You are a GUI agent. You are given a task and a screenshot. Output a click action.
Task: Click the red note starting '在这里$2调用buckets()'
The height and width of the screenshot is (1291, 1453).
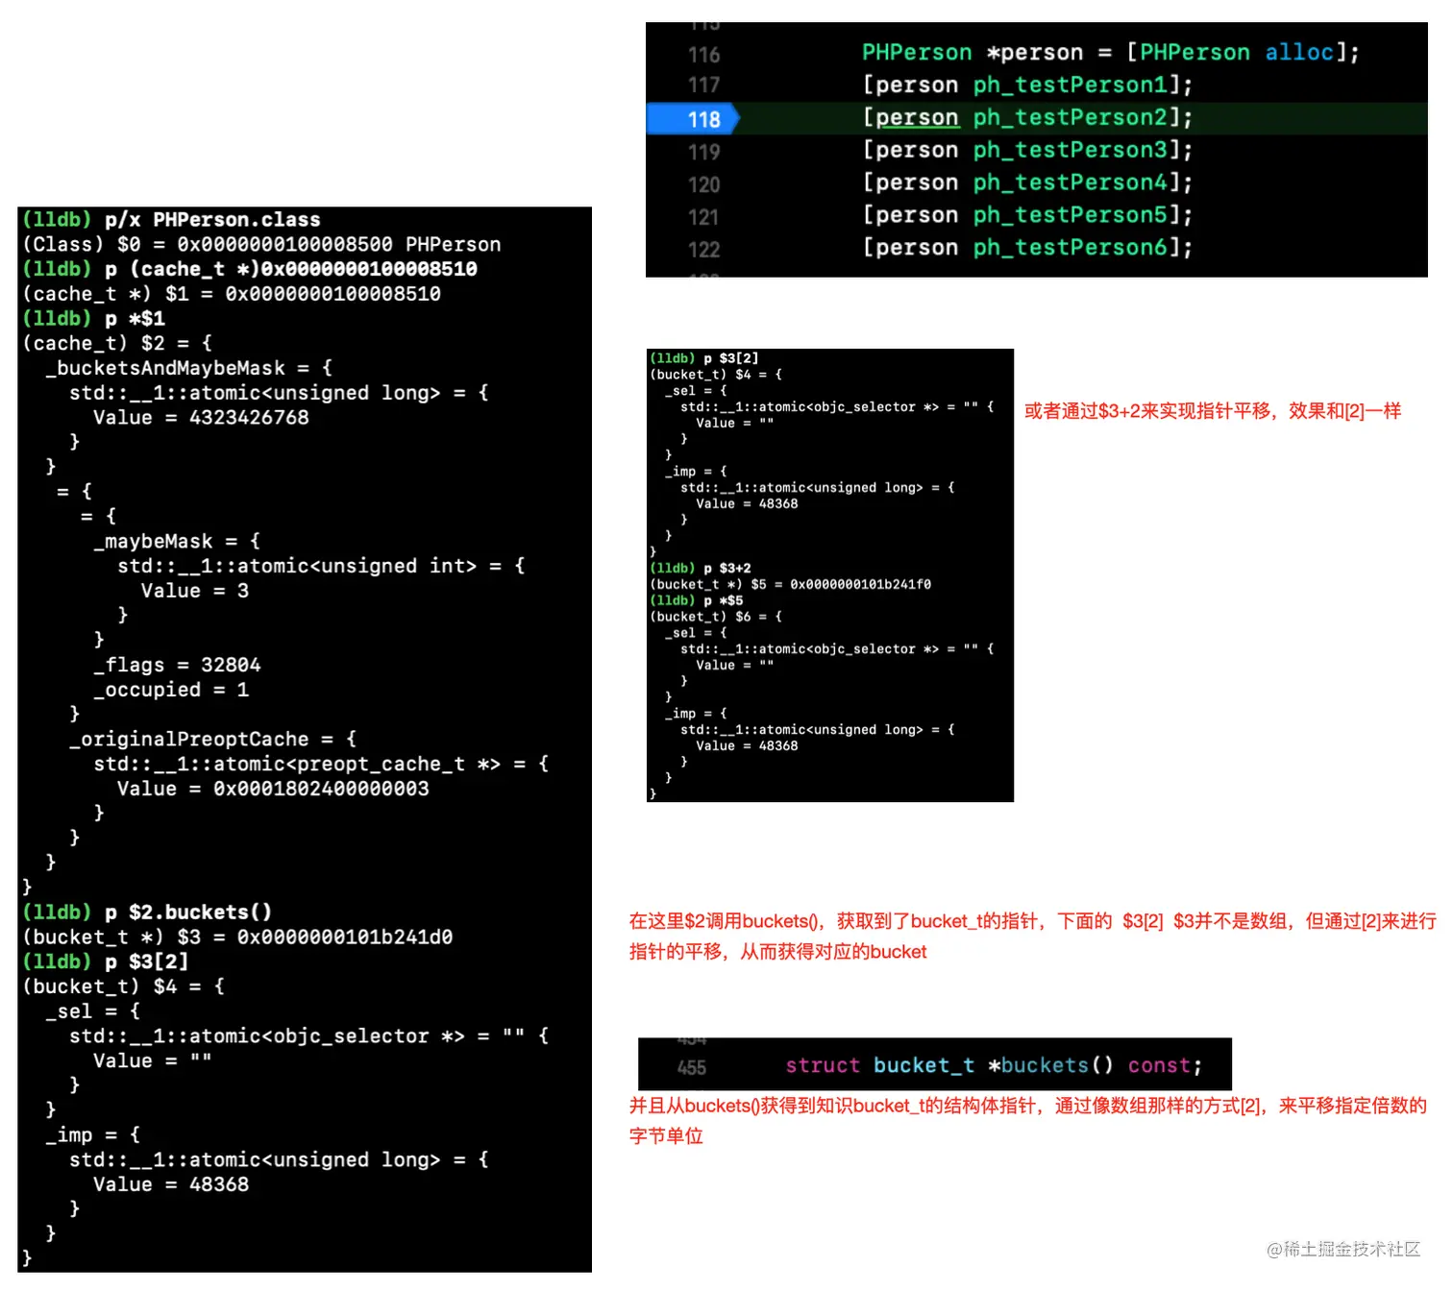(x=1033, y=937)
